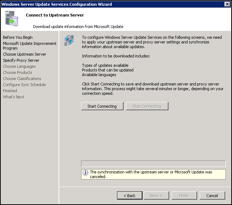
Task: Click the Stop Connecting button
Action: point(147,106)
